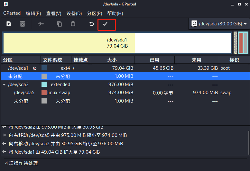Sort by the 分区 column header
The height and width of the screenshot is (171, 250).
(x=21, y=60)
